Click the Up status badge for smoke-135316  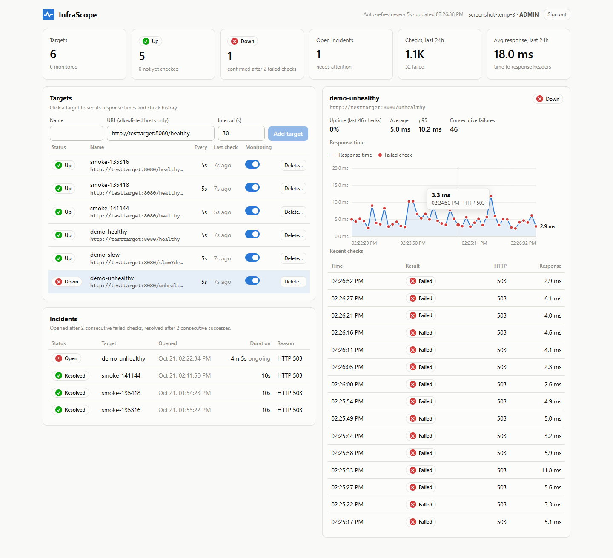63,166
